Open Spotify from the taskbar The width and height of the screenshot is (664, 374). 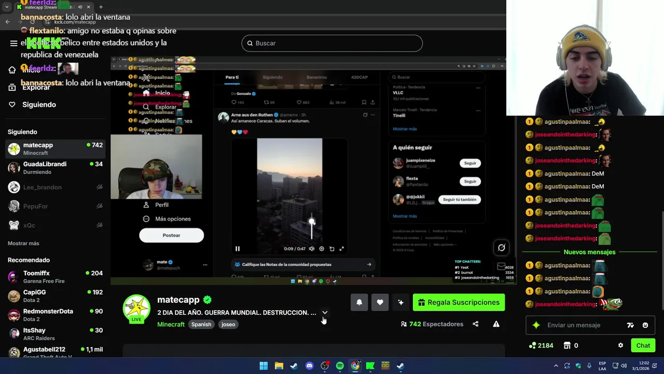(x=340, y=366)
